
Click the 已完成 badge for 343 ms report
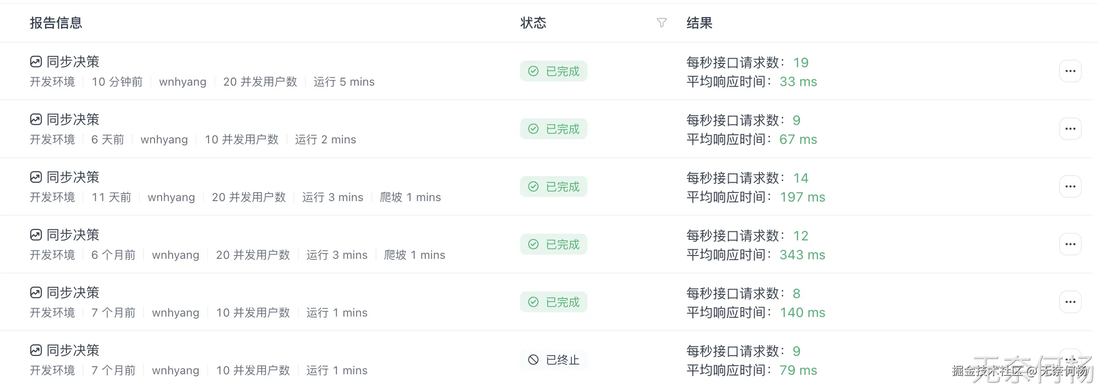[x=553, y=244]
